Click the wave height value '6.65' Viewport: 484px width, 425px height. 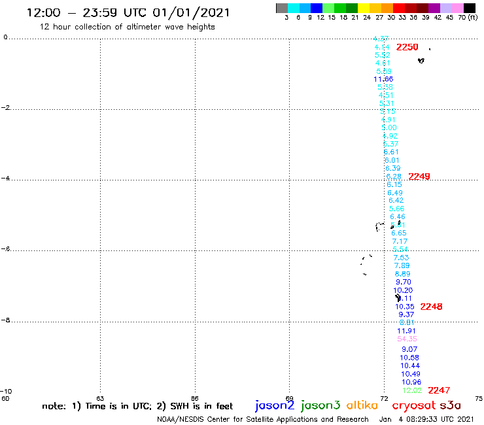[x=399, y=233]
